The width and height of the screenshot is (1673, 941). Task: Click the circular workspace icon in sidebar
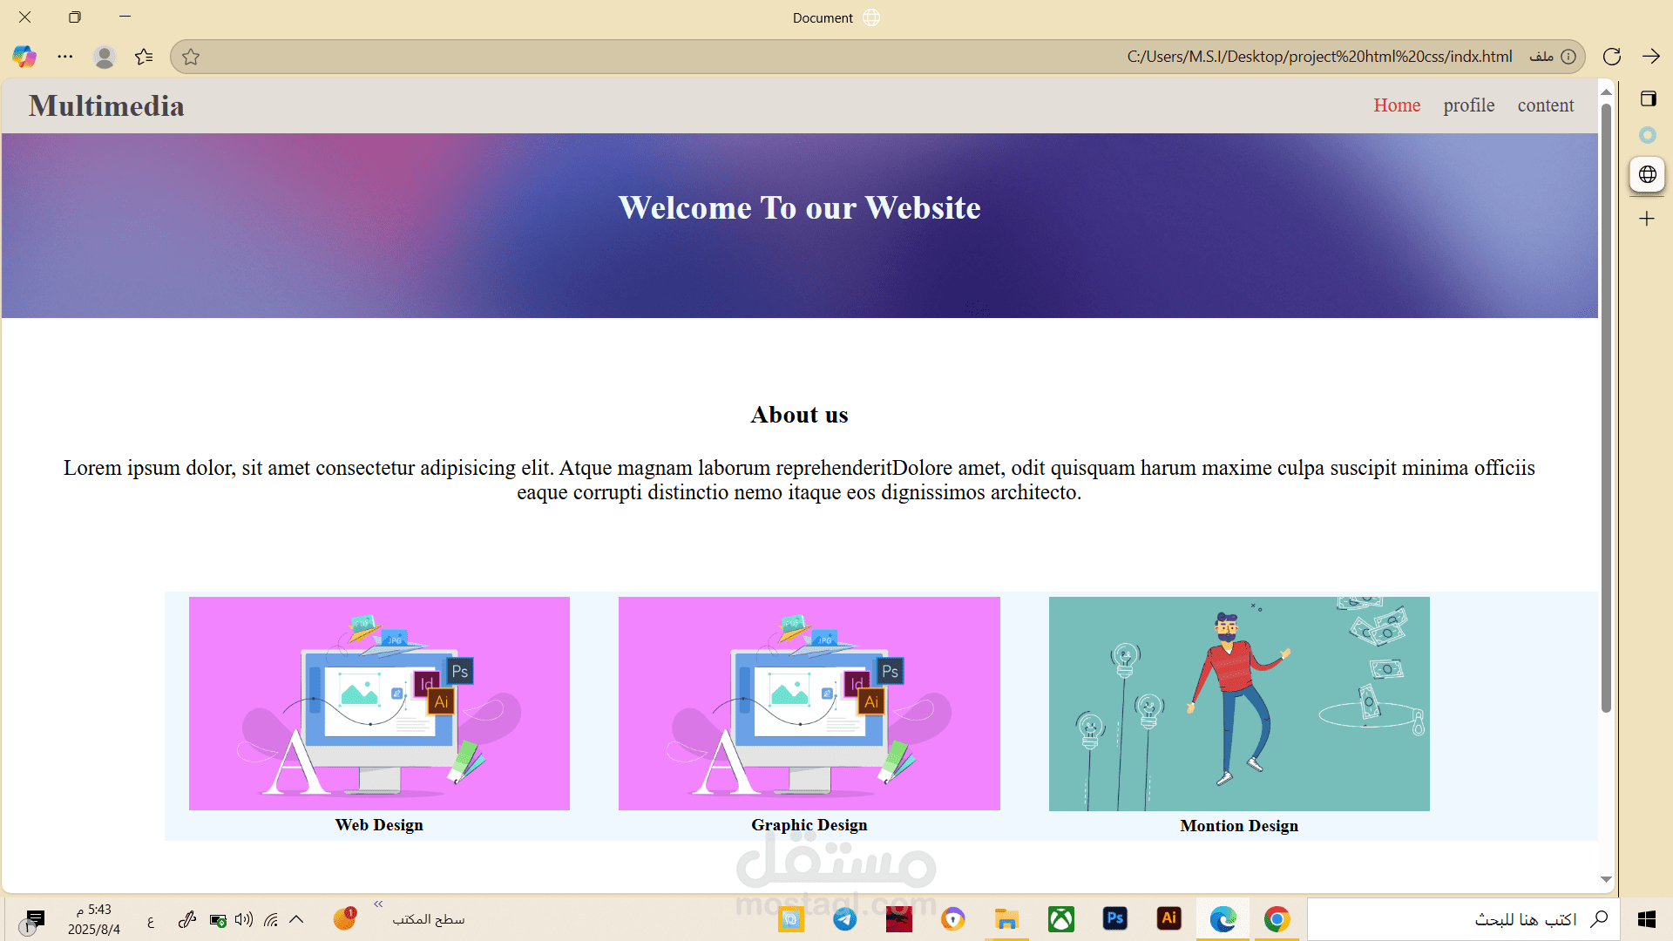tap(1647, 135)
